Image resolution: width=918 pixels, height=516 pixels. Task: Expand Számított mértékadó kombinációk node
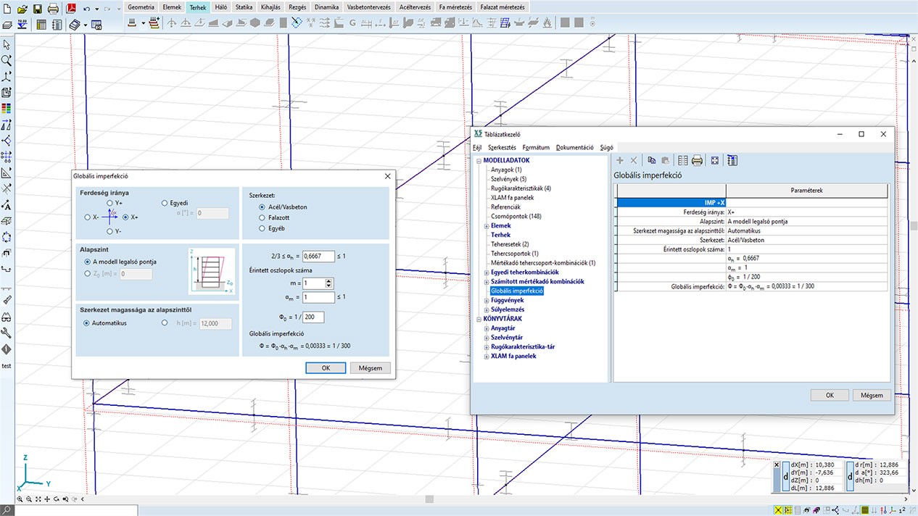click(x=486, y=282)
